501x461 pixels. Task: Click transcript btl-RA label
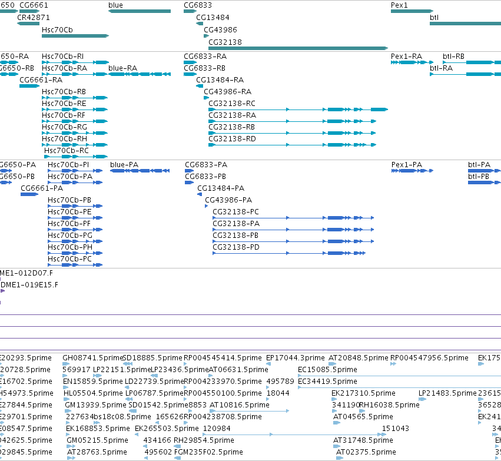point(442,68)
